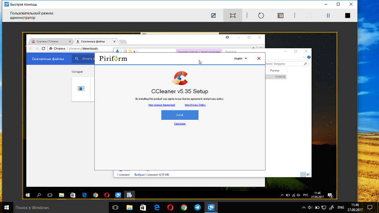Screen dimensions: 379x213
Task: Open local Chrome taskbar icon
Action: click(184, 207)
